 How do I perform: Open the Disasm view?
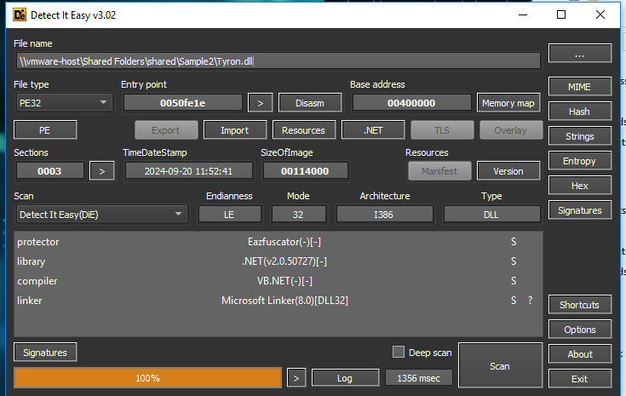(x=310, y=103)
